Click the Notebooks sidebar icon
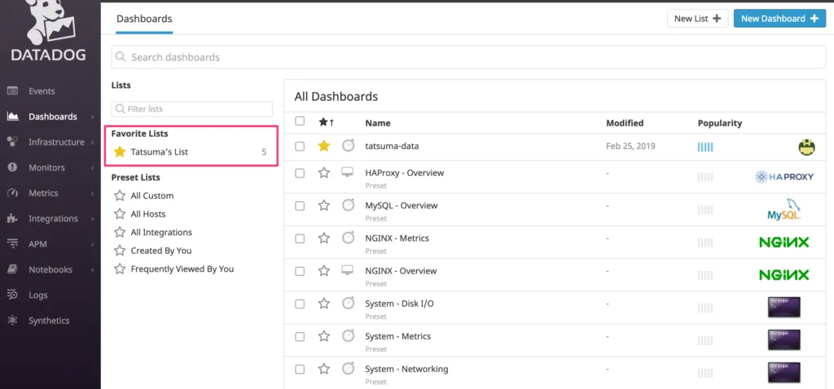 click(x=12, y=269)
